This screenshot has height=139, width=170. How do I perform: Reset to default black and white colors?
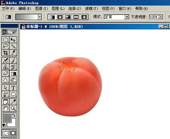[4, 125]
